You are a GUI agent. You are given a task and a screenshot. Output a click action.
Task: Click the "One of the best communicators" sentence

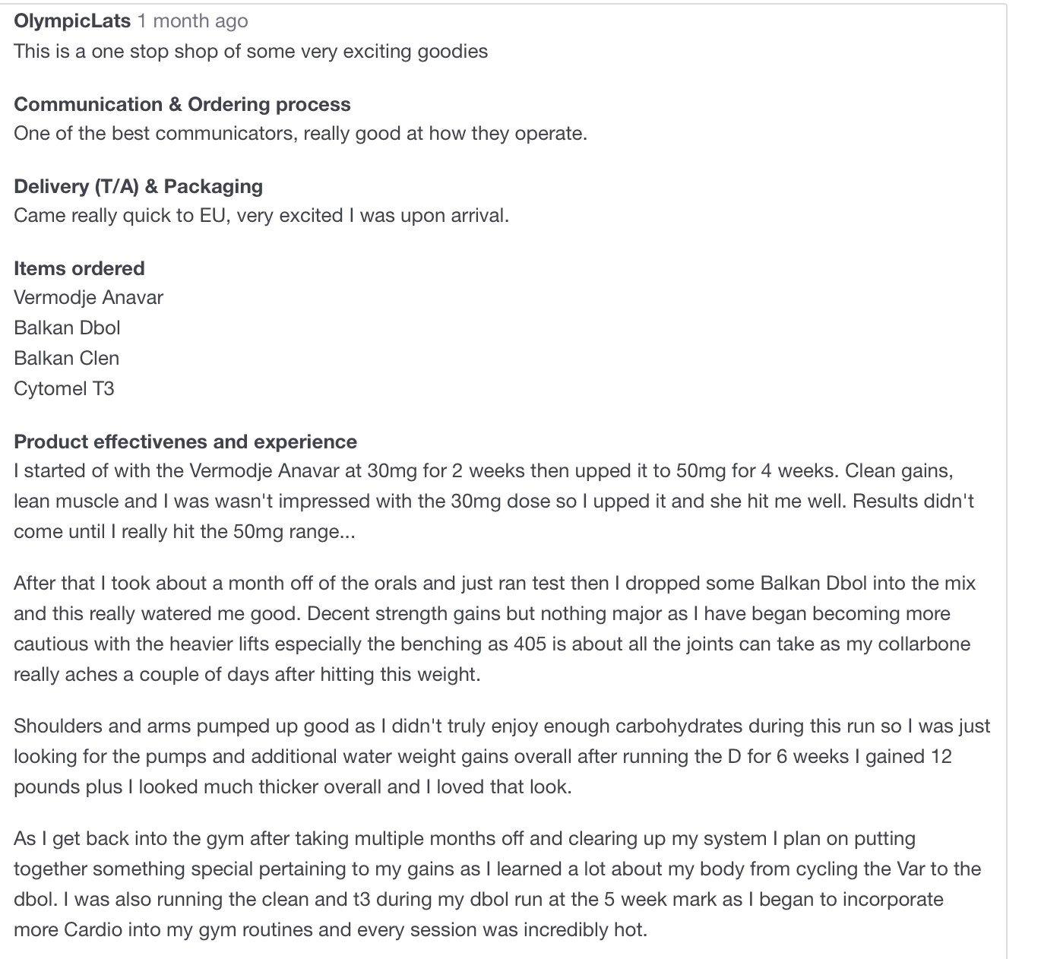300,134
